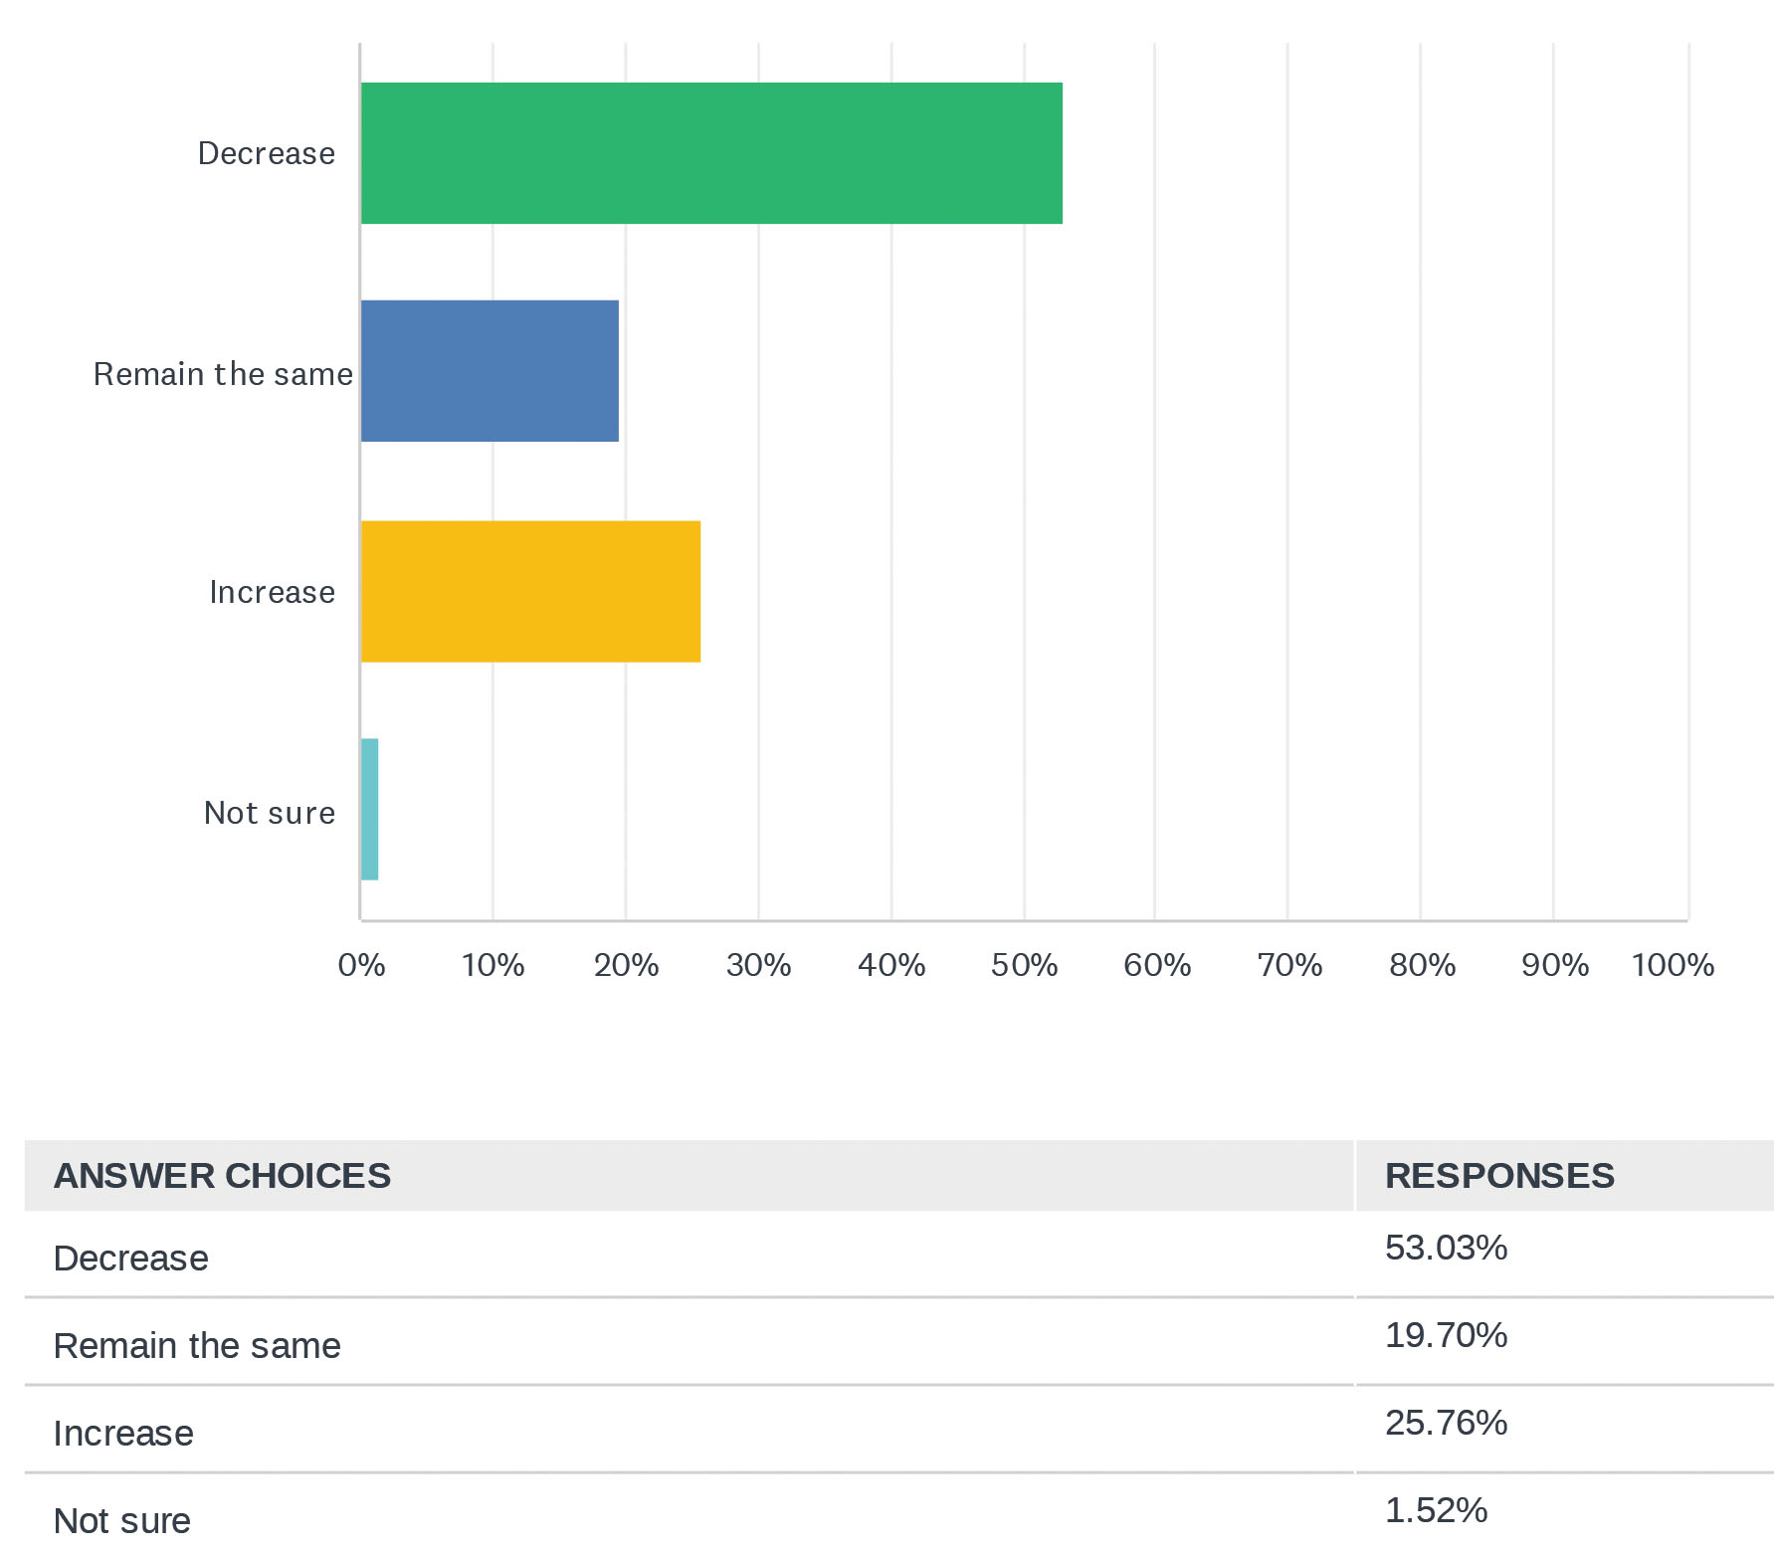Click the teal Not sure bar
This screenshot has height=1553, width=1774.
click(x=369, y=809)
